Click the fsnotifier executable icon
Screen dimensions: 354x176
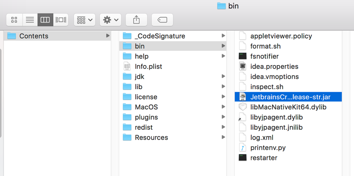242,56
